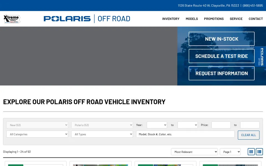The image size is (266, 166).
Task: Open the Promotions menu
Action: pyautogui.click(x=214, y=19)
